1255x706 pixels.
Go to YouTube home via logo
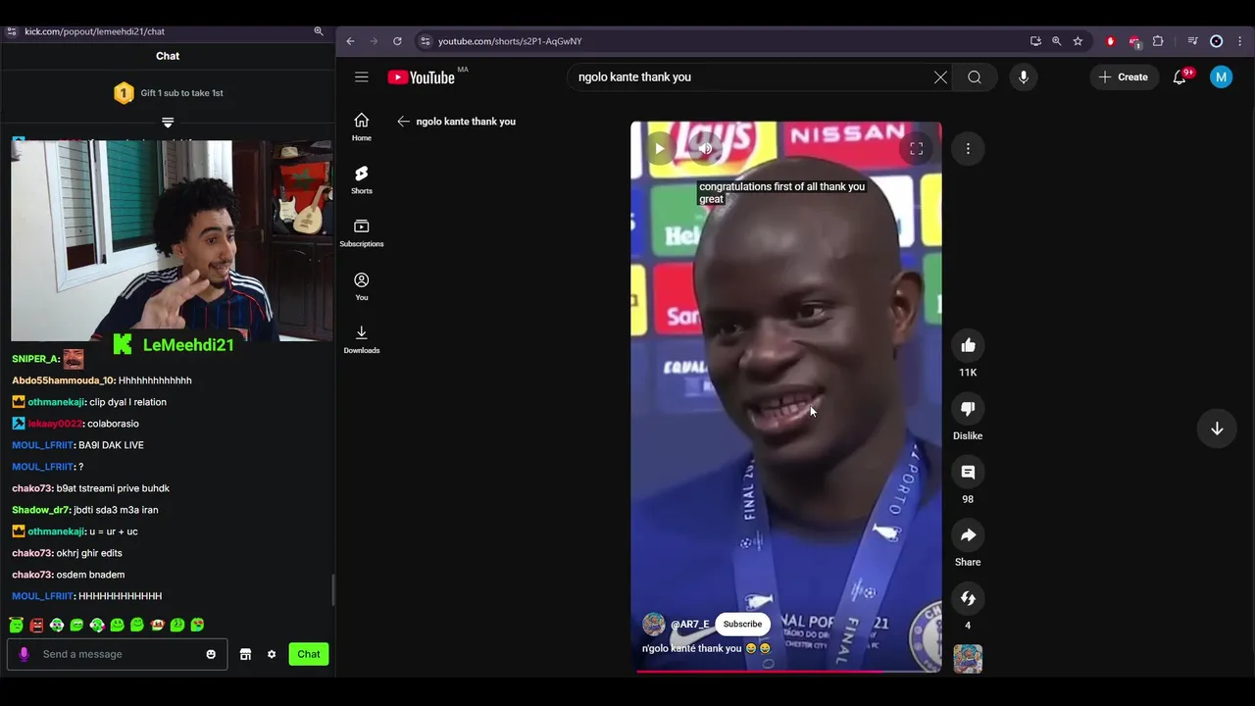point(421,77)
